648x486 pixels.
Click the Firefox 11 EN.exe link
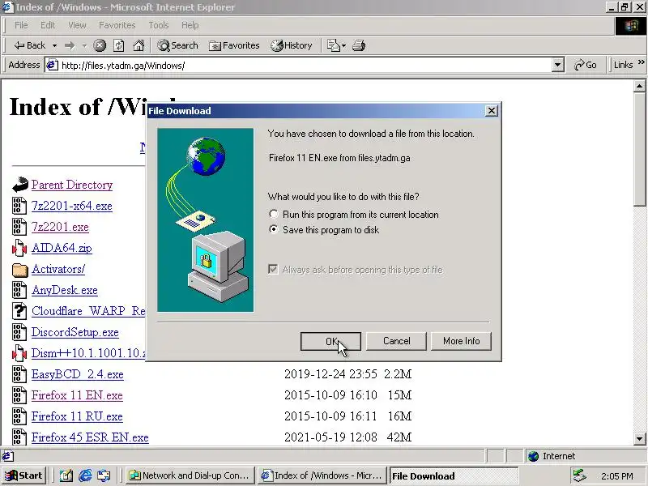pyautogui.click(x=77, y=395)
